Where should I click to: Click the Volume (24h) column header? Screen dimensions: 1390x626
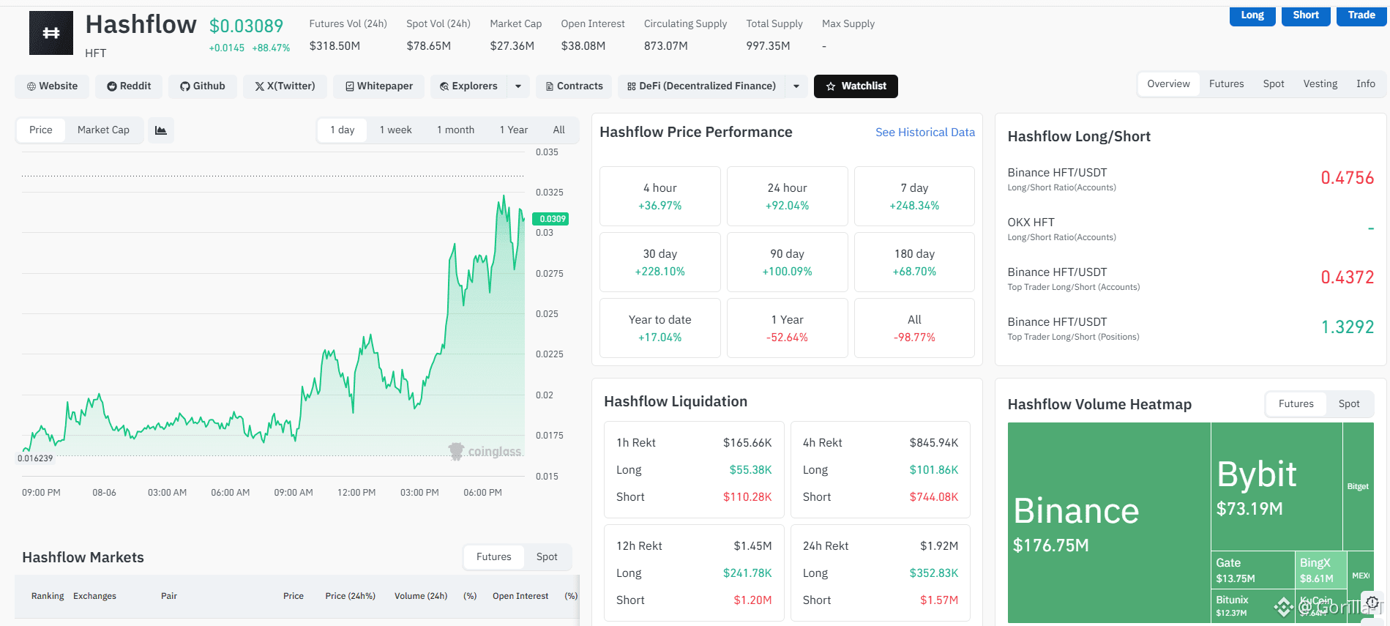click(421, 596)
